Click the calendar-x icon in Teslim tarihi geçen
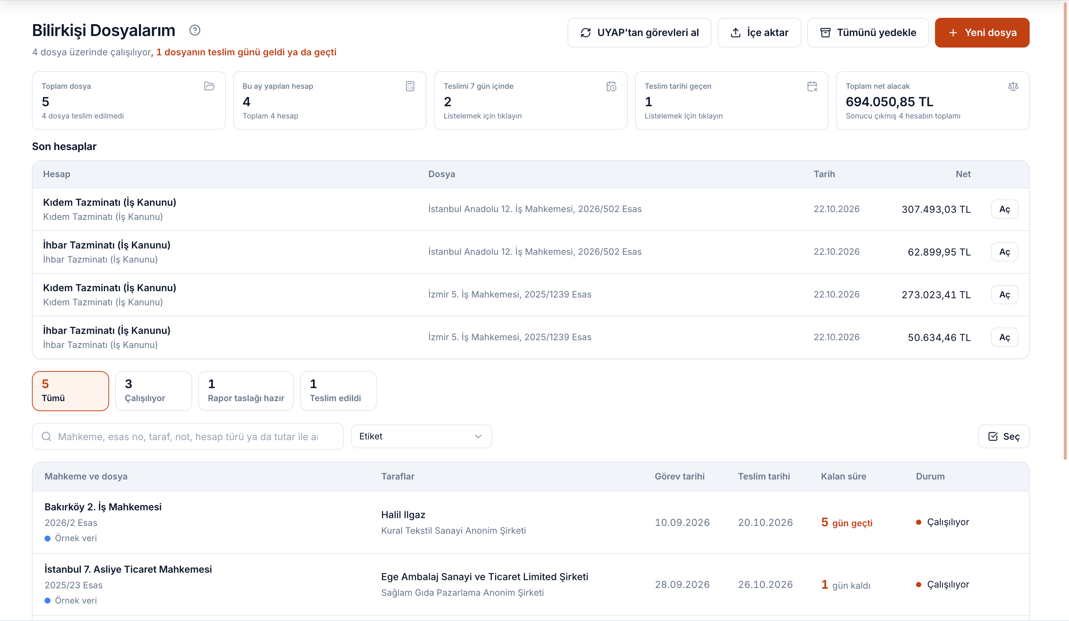 (x=812, y=86)
